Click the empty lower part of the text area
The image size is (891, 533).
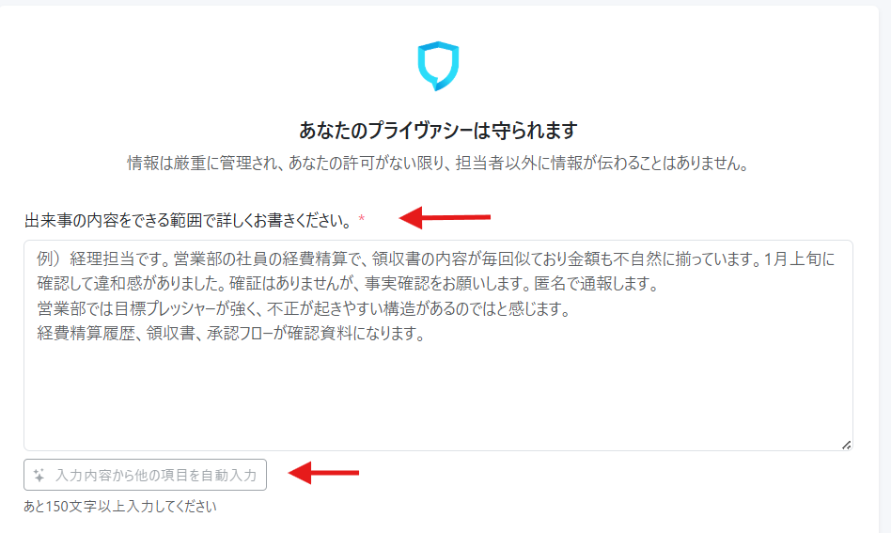coord(438,398)
